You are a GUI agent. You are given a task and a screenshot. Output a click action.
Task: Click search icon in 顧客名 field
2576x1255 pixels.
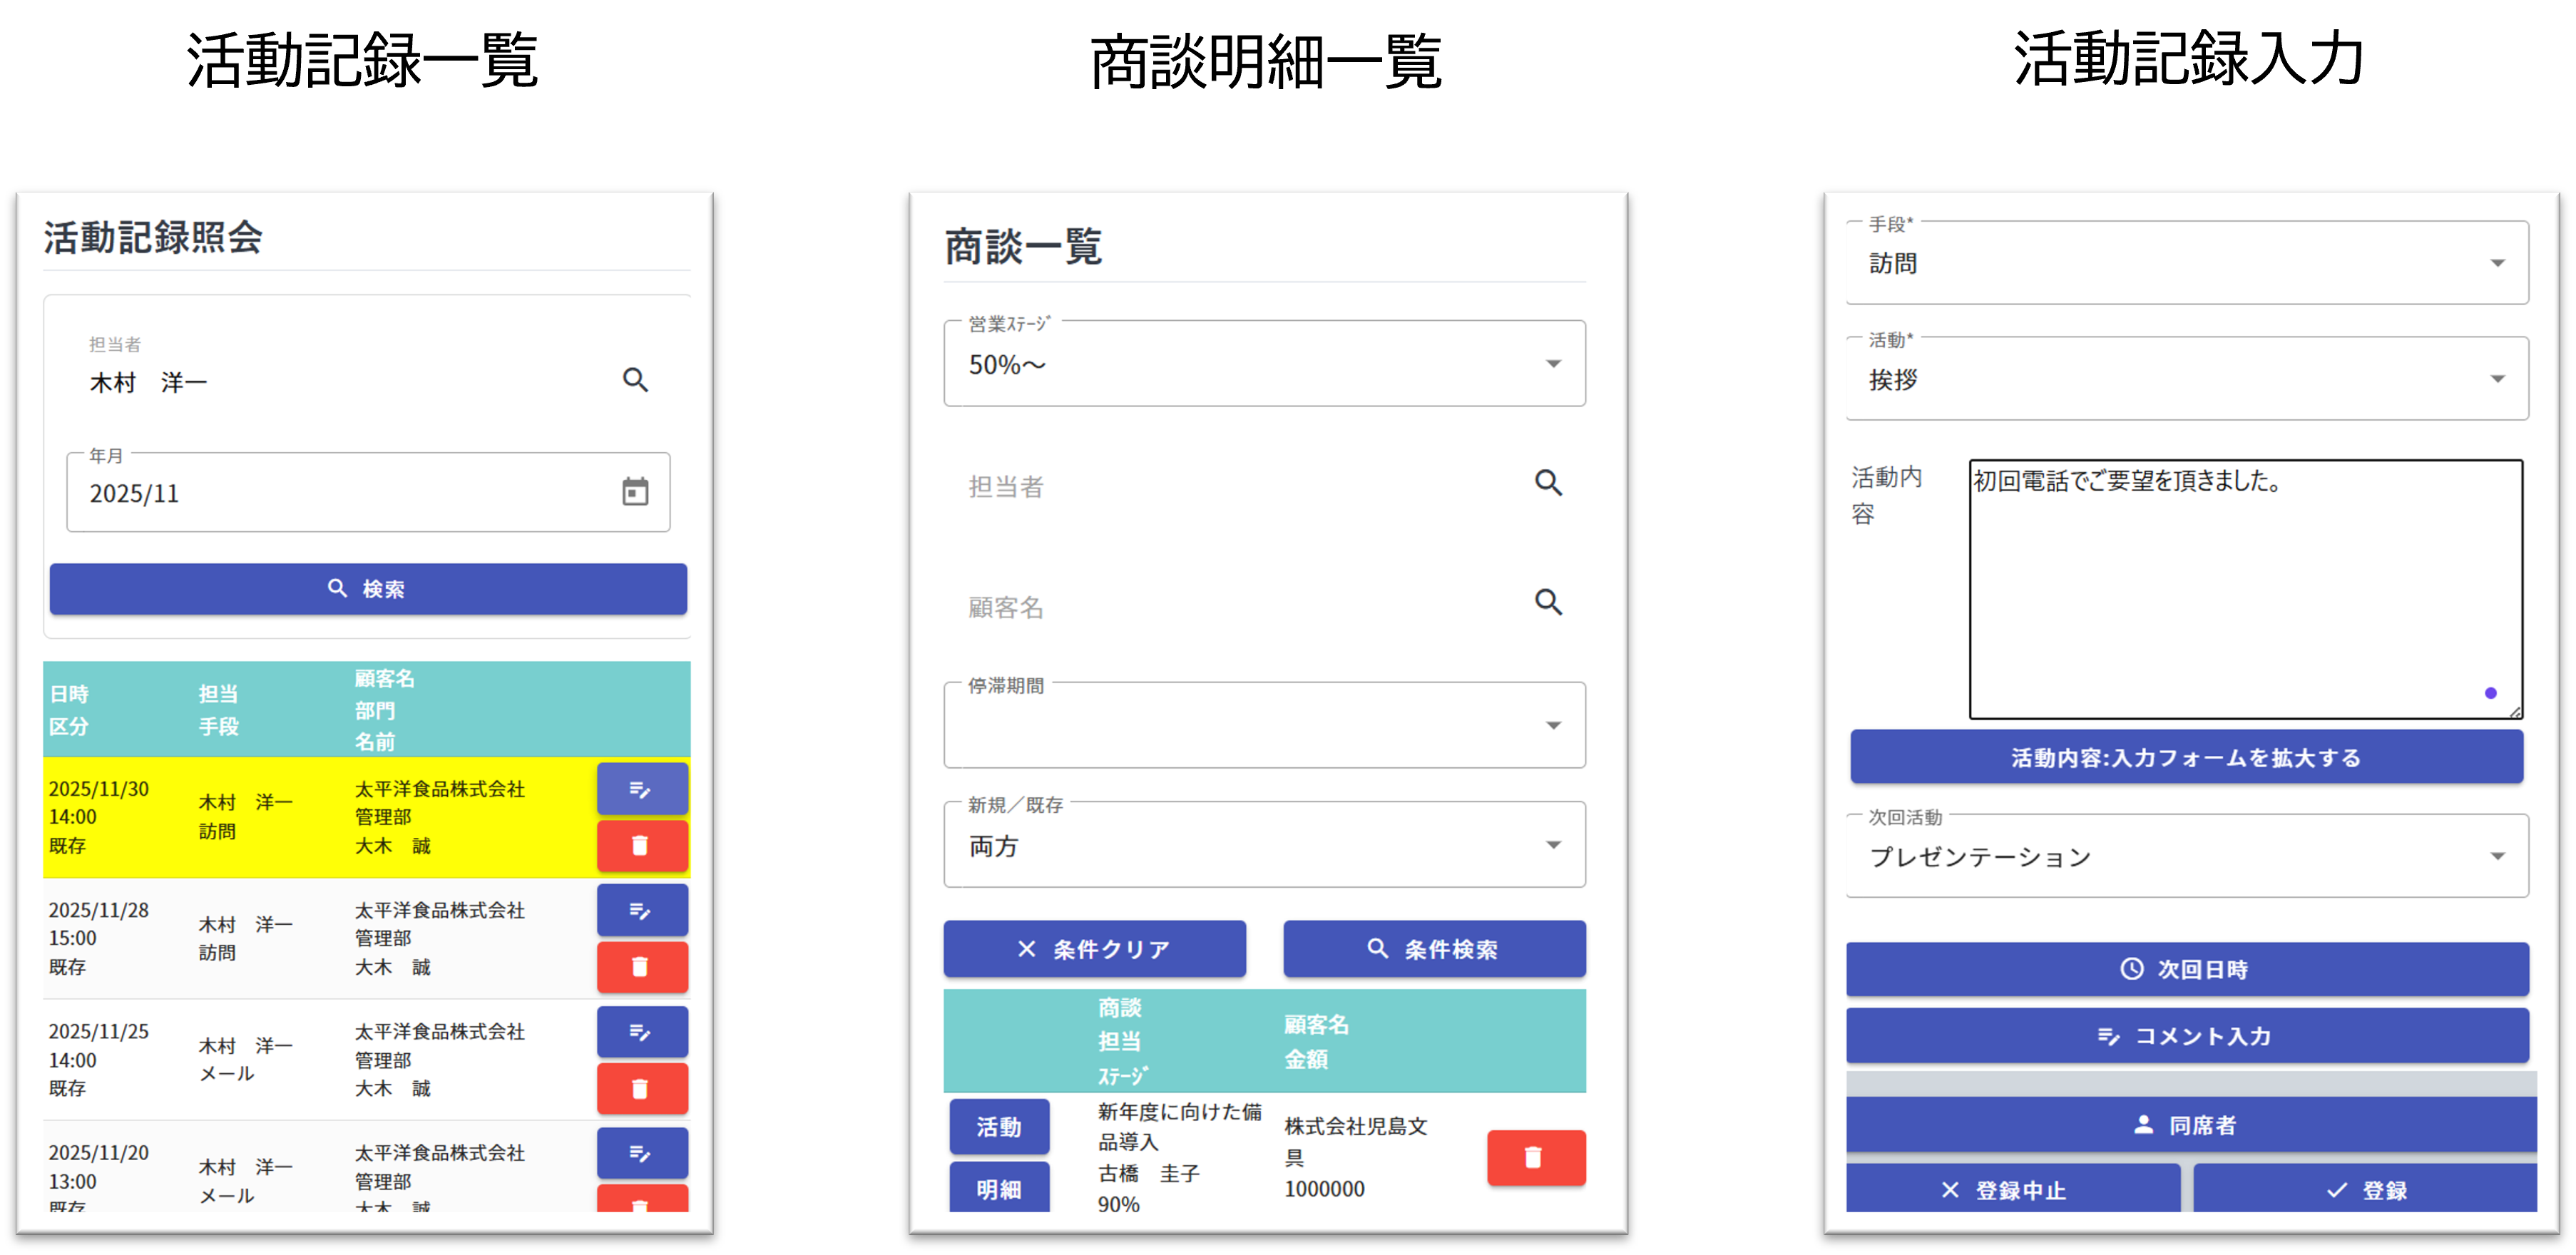[x=1548, y=602]
